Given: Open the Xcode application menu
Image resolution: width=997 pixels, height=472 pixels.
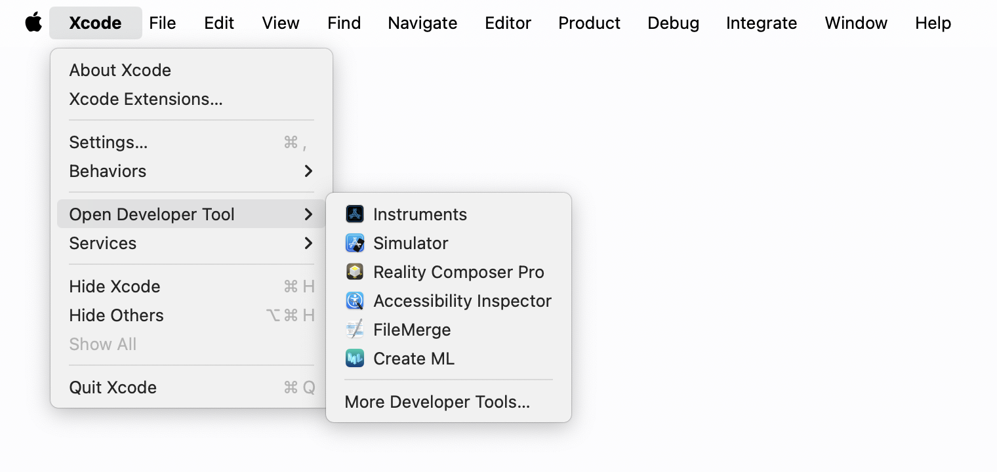Looking at the screenshot, I should click(x=95, y=23).
